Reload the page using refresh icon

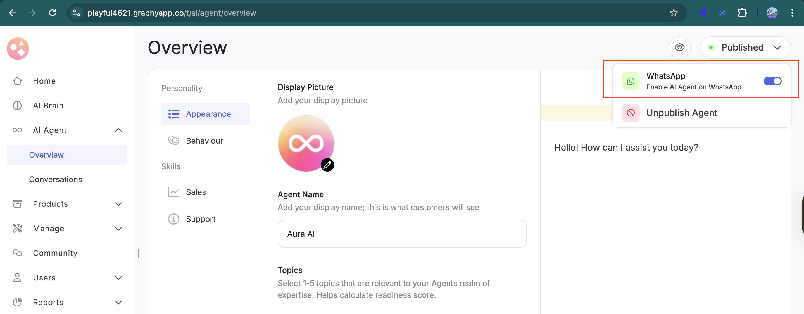[53, 13]
